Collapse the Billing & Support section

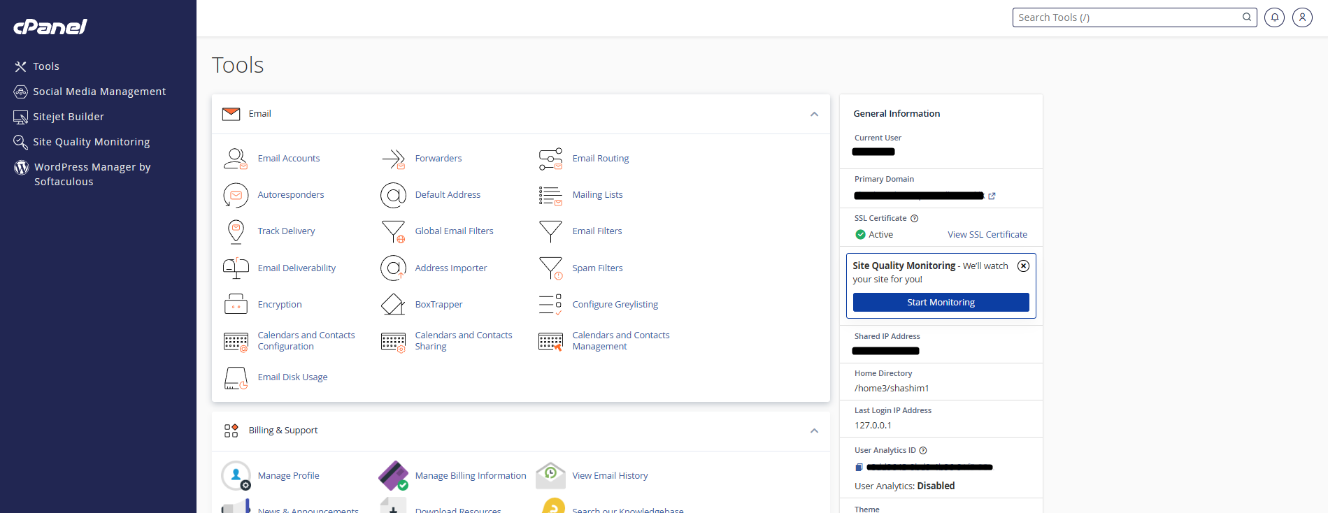(814, 431)
